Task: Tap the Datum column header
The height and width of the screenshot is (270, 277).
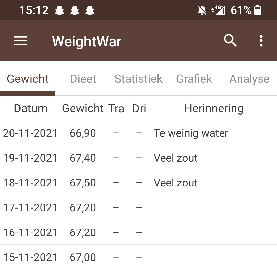Action: pyautogui.click(x=31, y=108)
